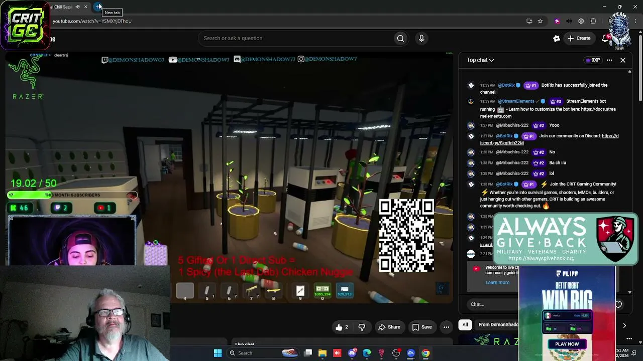643x361 pixels.
Task: Click the Chat message input field
Action: click(493, 304)
